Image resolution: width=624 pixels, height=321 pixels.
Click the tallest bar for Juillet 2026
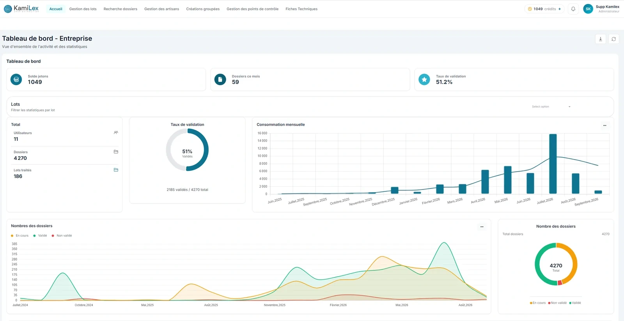(x=553, y=164)
